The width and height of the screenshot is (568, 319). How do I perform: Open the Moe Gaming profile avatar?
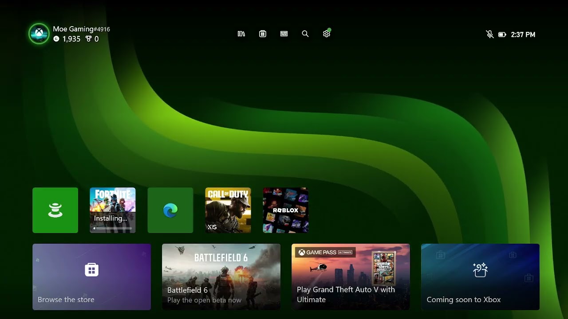[x=39, y=34]
